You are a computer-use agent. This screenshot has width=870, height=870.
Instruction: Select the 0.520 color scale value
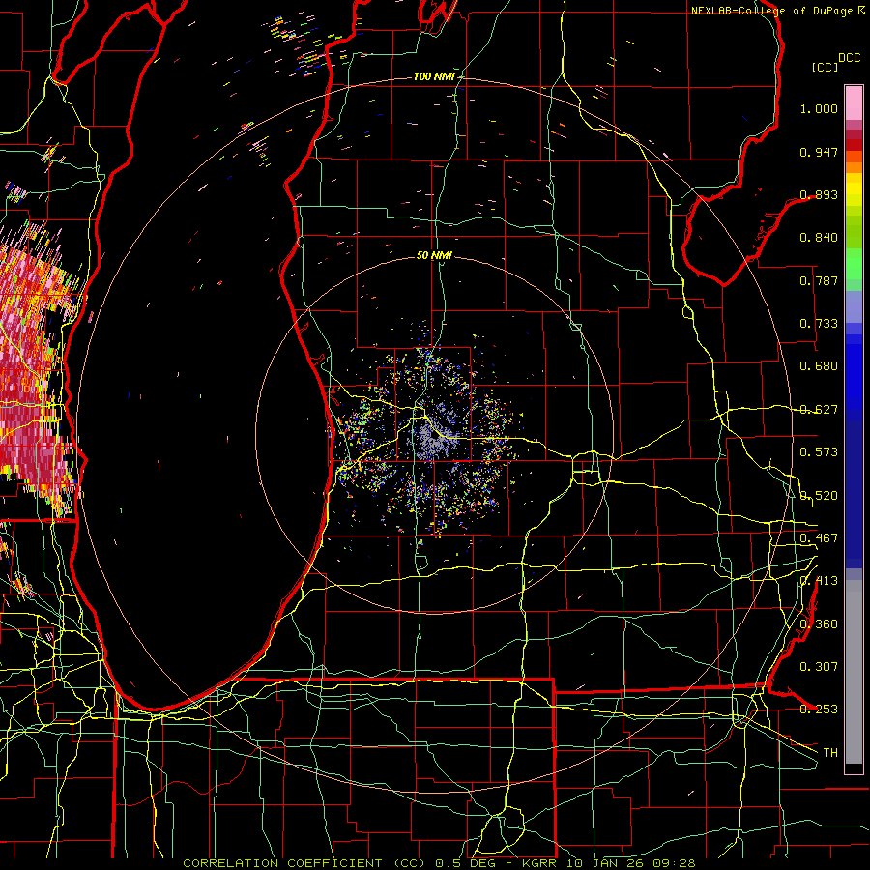tap(819, 496)
